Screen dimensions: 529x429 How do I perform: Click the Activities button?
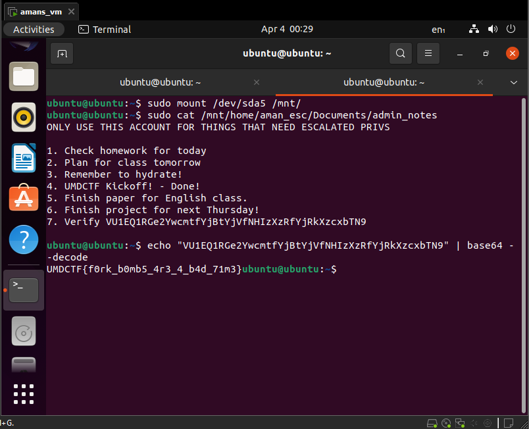(34, 30)
